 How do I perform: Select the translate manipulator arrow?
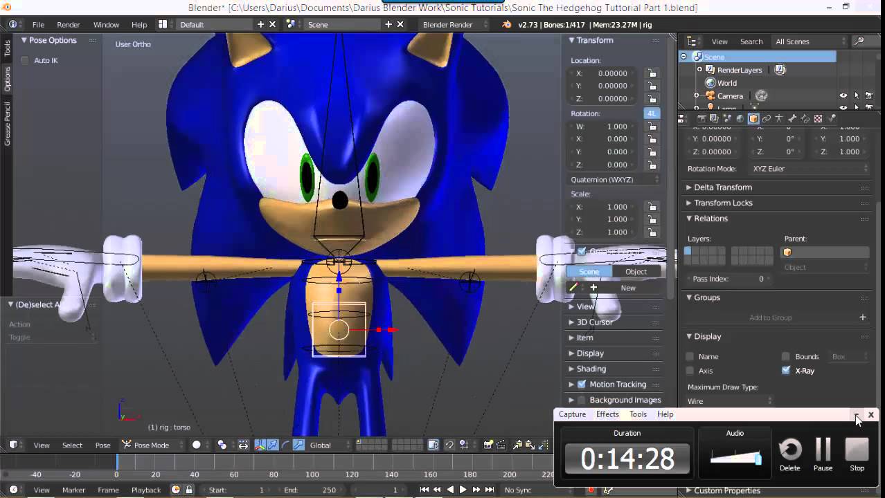(273, 445)
